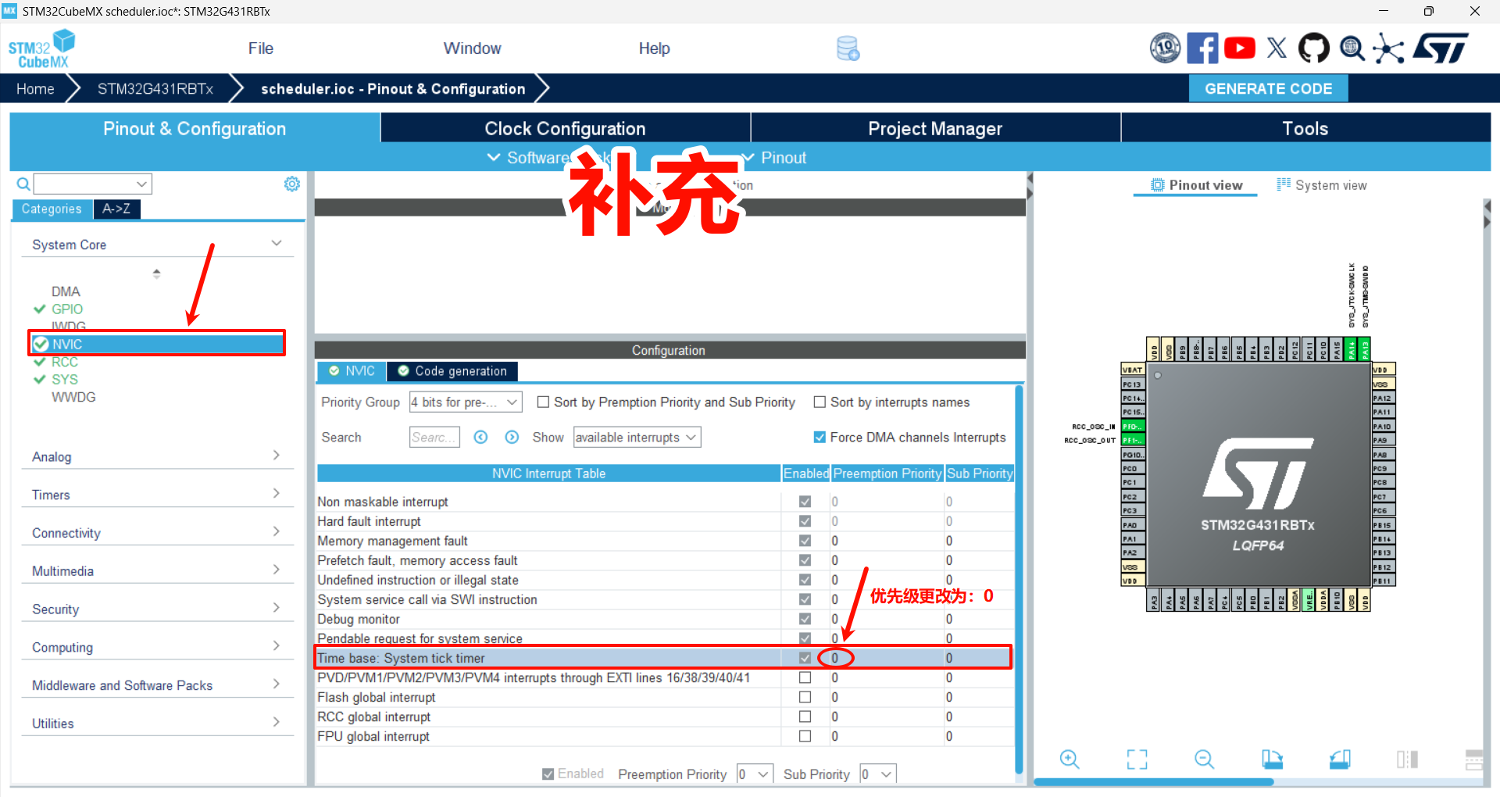
Task: Open the Sub Priority dropdown at bottom
Action: pyautogui.click(x=877, y=774)
